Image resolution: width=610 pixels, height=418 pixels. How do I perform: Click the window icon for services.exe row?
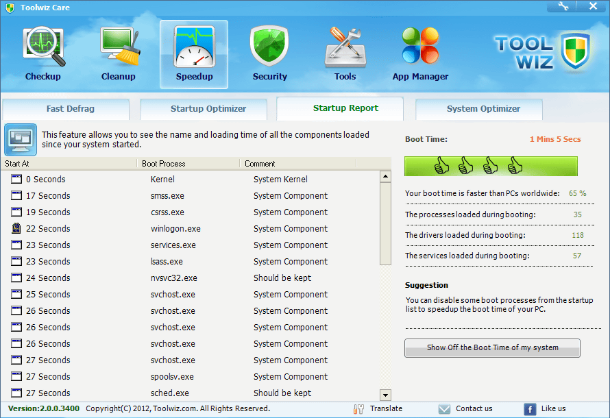click(x=16, y=245)
